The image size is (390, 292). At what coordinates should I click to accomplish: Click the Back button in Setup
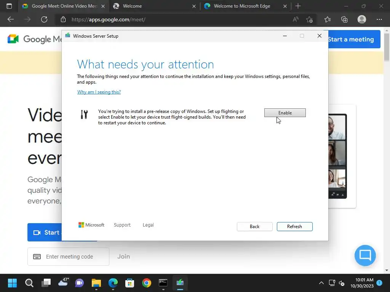pos(254,227)
